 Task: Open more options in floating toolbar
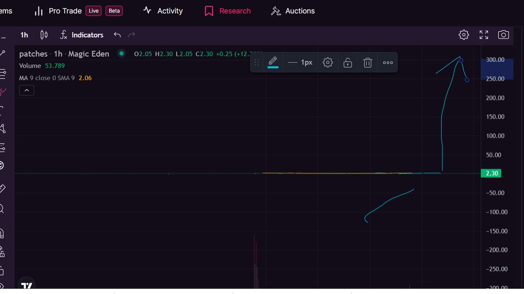(x=388, y=63)
